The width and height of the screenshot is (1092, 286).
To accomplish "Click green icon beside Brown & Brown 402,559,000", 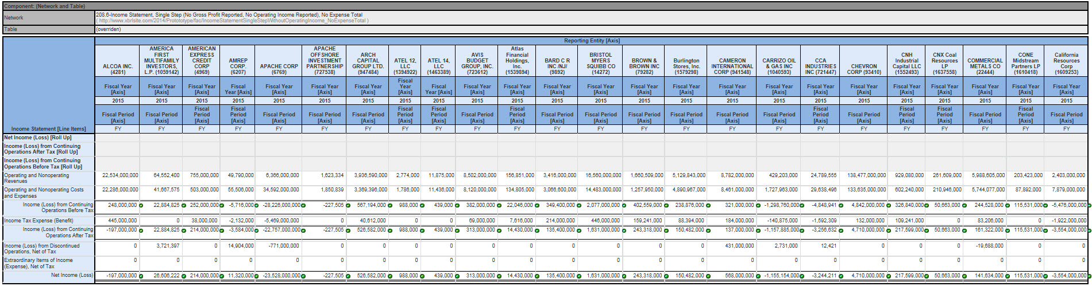I will click(666, 206).
